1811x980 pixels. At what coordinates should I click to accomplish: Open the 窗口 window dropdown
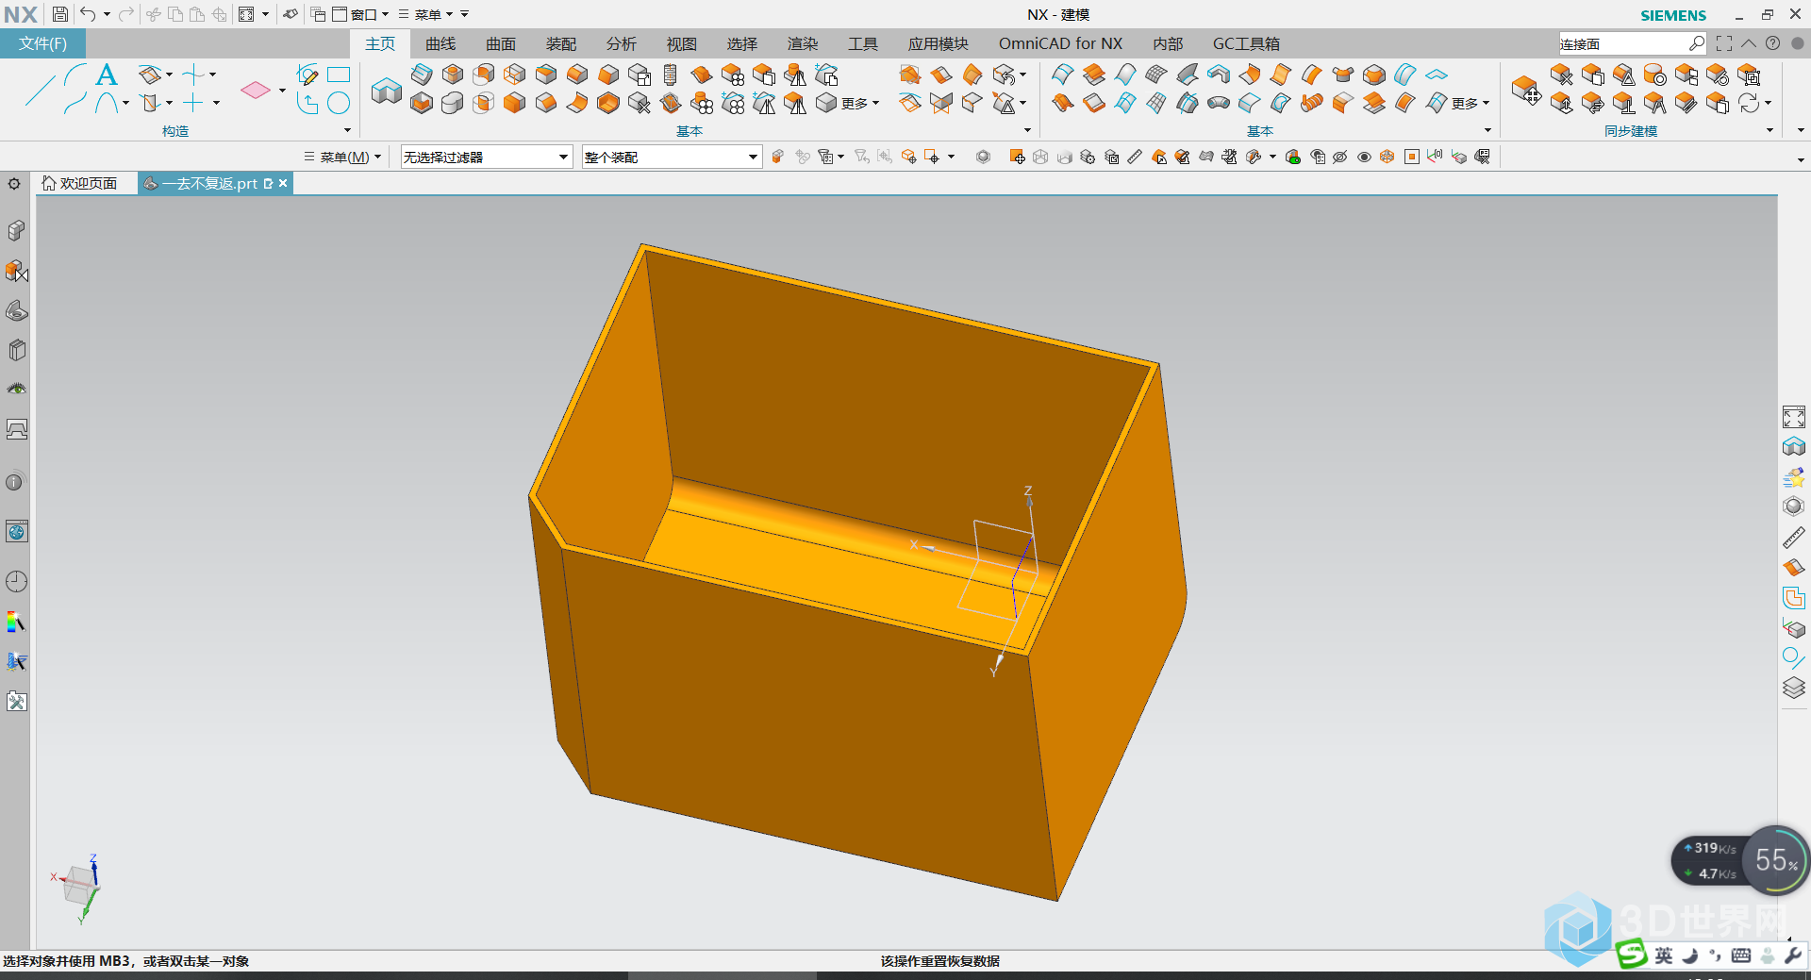point(360,14)
